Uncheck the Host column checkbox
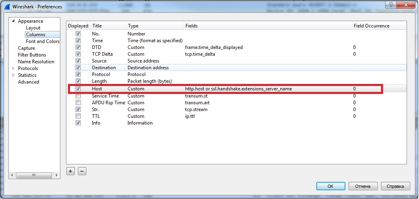Viewport: 419px width, 199px height. coord(78,89)
